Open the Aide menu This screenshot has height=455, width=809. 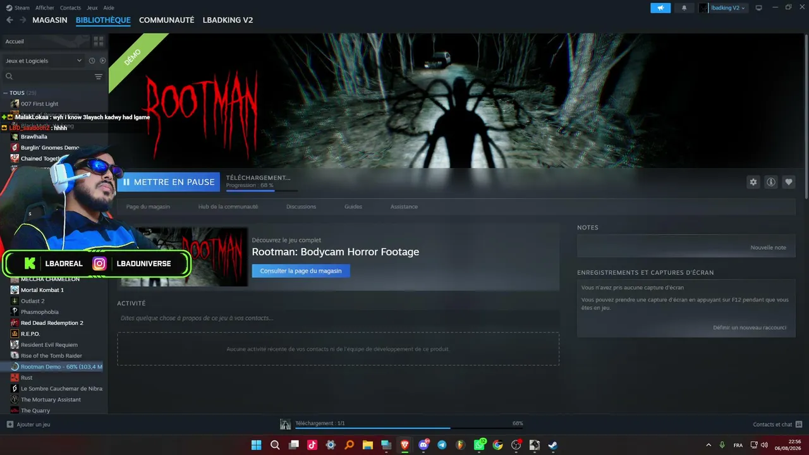pyautogui.click(x=109, y=8)
